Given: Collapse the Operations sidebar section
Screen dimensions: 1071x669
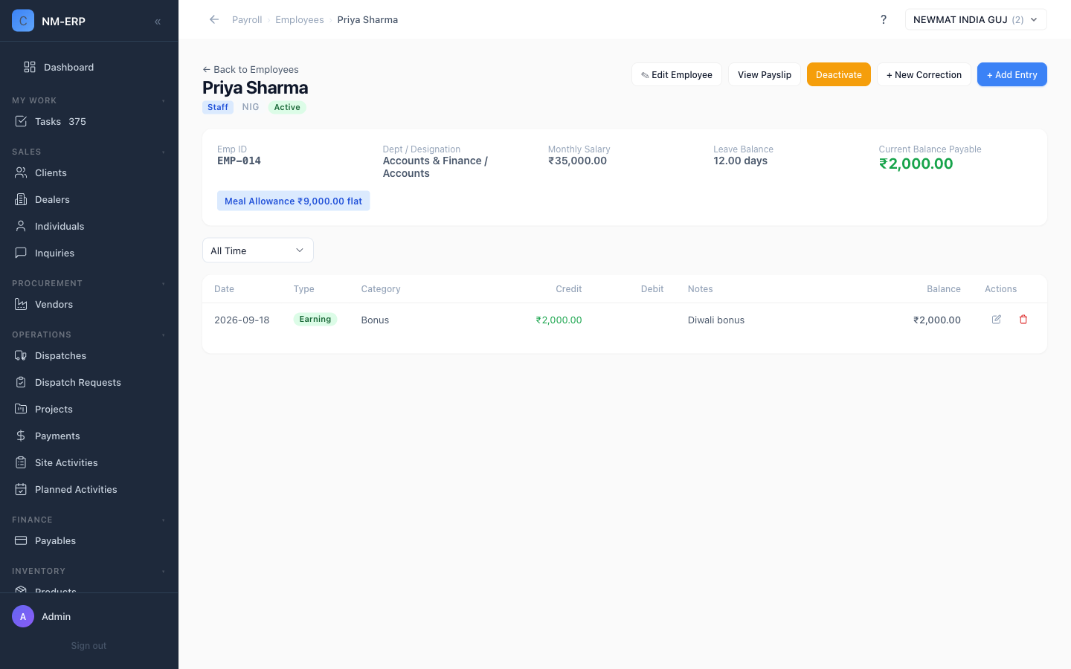Looking at the screenshot, I should point(164,334).
